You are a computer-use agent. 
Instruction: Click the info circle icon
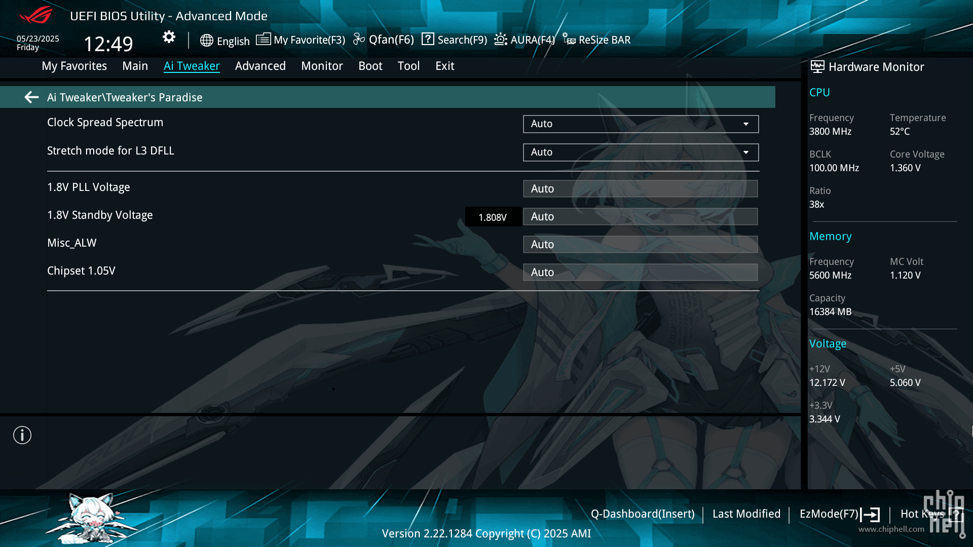tap(22, 435)
